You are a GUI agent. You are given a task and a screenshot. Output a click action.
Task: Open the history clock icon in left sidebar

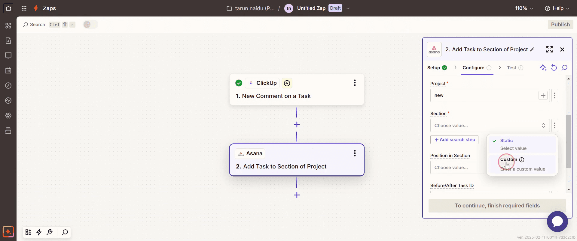point(8,86)
